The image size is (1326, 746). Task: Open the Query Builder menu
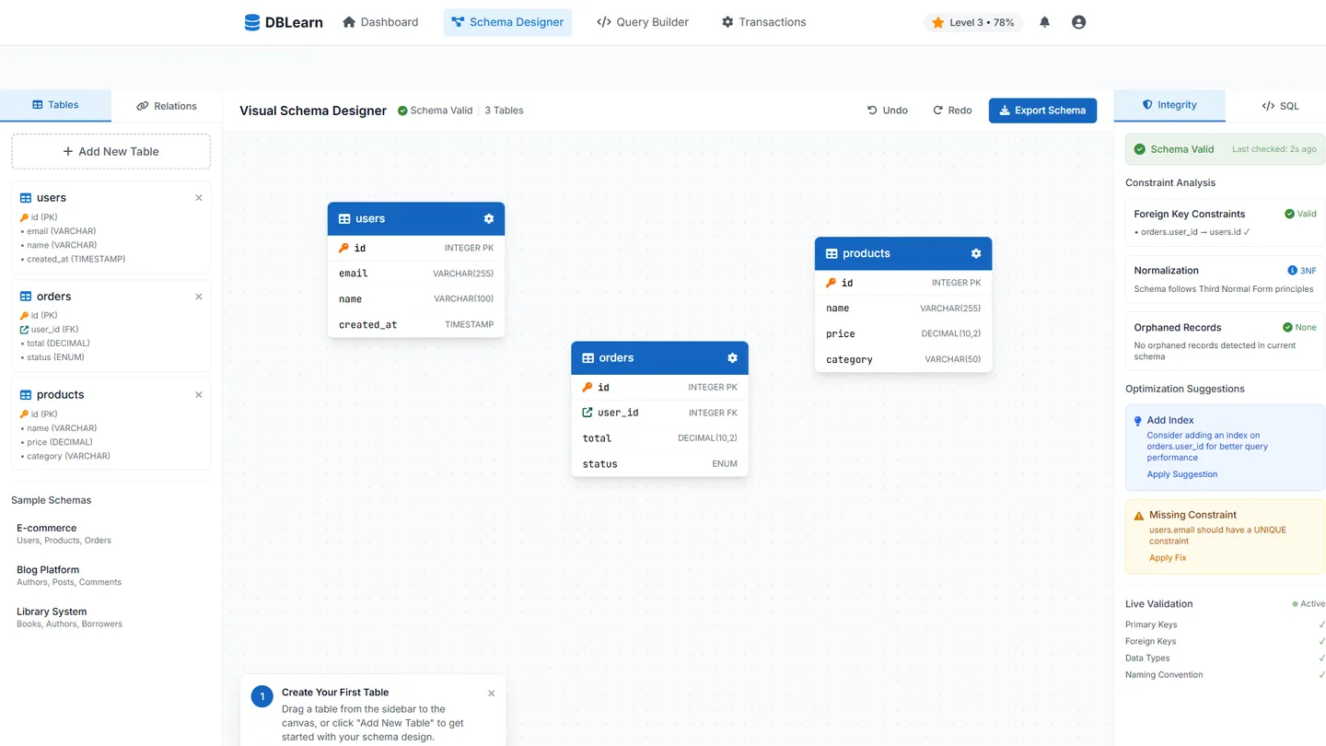643,22
